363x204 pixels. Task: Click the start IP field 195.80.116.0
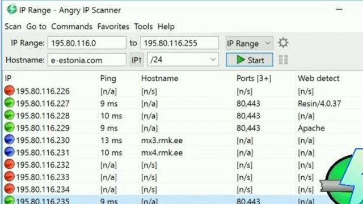click(x=87, y=43)
